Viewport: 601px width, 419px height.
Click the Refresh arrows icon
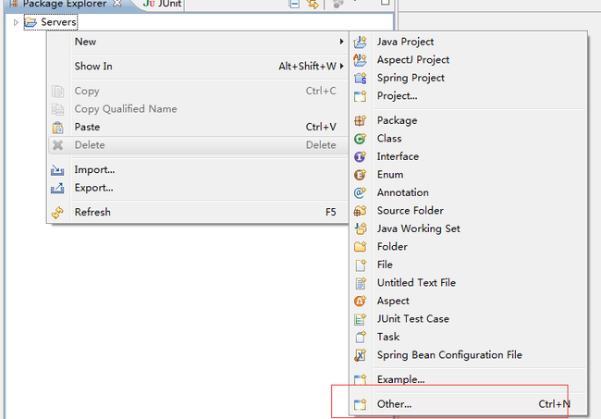click(x=57, y=213)
